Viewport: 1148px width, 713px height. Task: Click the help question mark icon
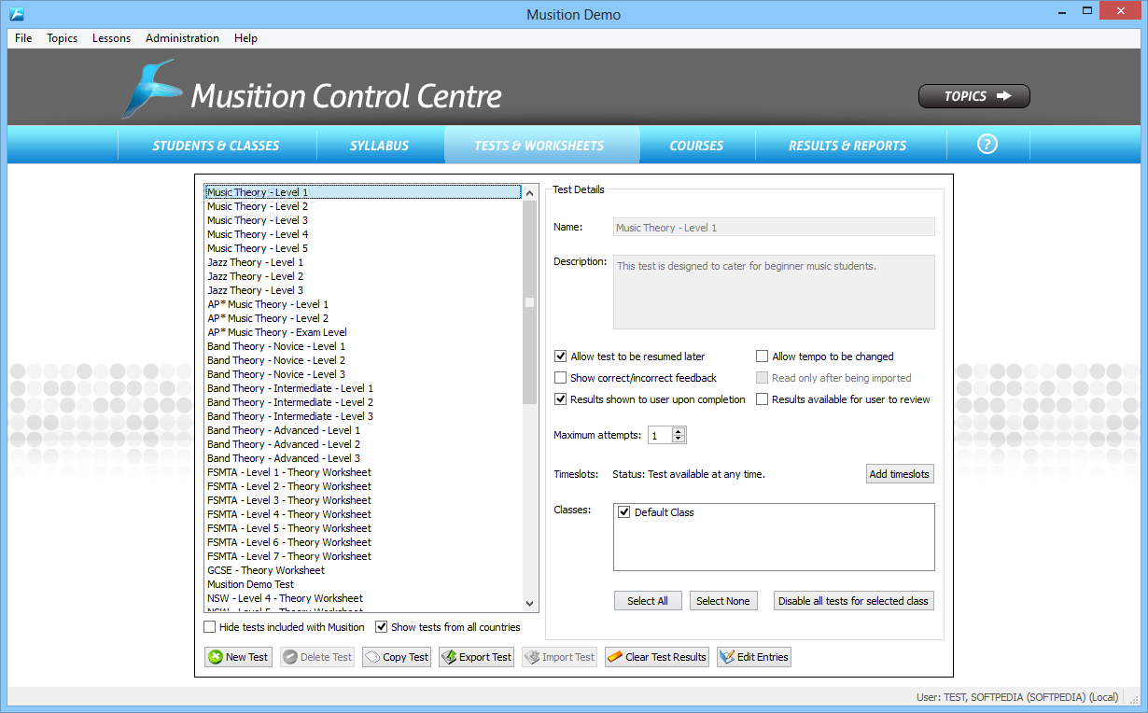pos(987,145)
